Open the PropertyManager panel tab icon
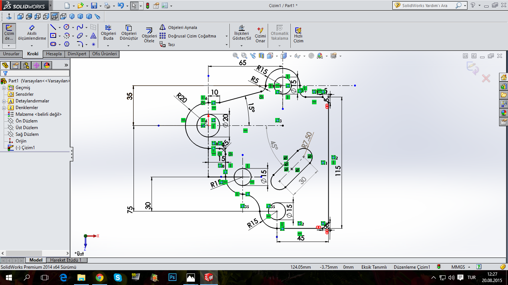 click(16, 65)
